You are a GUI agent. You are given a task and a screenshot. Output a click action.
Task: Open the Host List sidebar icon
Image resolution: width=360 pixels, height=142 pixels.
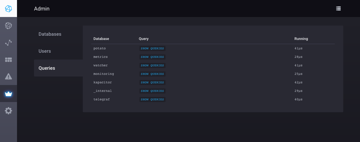pyautogui.click(x=9, y=26)
